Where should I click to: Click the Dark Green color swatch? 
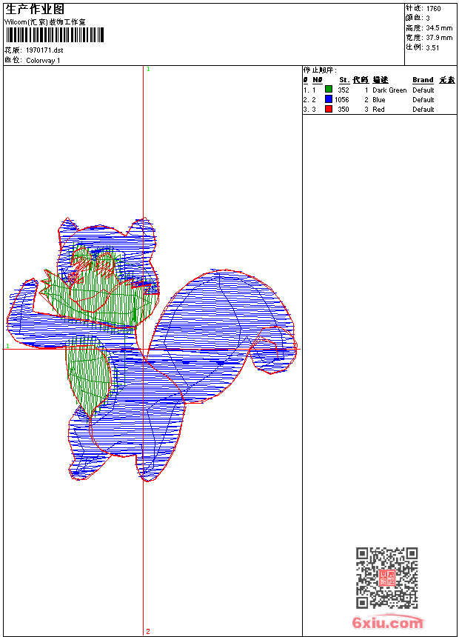pos(329,90)
